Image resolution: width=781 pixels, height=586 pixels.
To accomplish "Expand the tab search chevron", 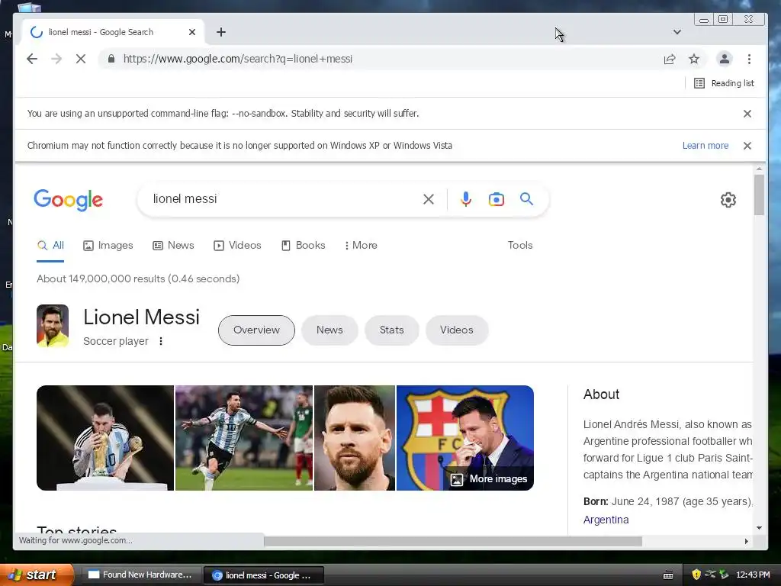I will point(677,32).
